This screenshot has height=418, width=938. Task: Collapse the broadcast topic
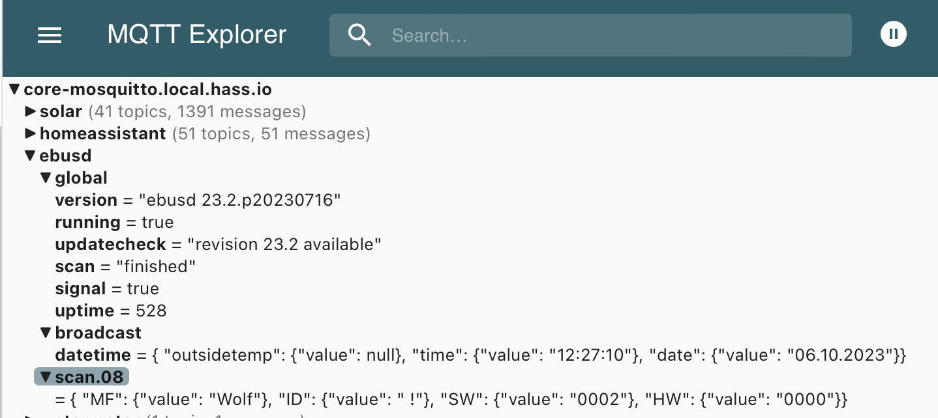pos(46,333)
